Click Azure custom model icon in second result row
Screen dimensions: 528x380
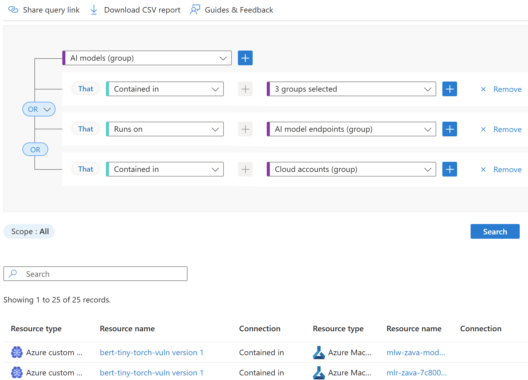(17, 373)
